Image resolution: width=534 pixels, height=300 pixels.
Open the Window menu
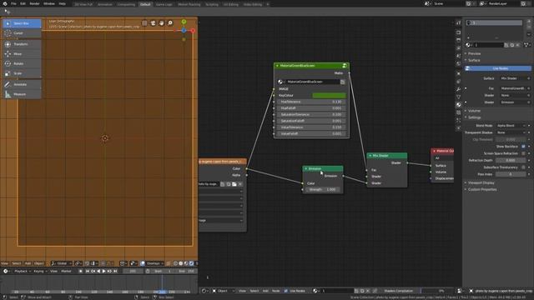(49, 3)
